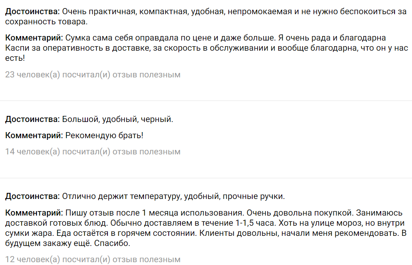Click "Достоинства:" label before "Отлично держит температуру"
Image resolution: width=412 pixels, height=265 pixels.
pyautogui.click(x=32, y=197)
